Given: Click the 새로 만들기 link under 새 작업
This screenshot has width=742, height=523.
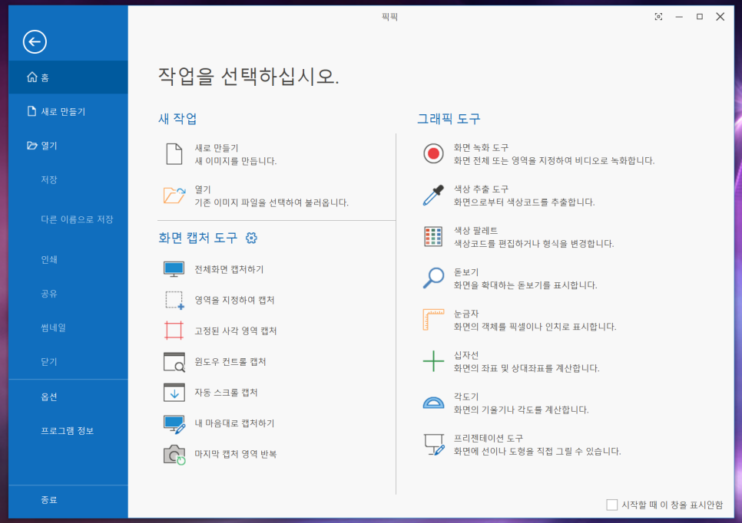Looking at the screenshot, I should coord(217,148).
